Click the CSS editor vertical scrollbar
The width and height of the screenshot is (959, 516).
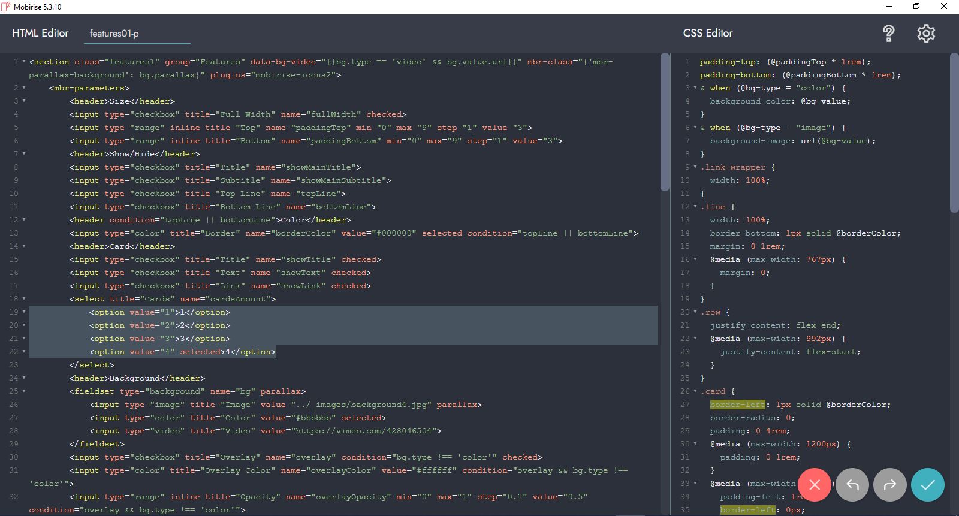[954, 133]
